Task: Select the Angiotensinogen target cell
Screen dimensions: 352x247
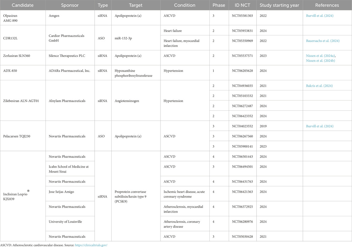Action: pyautogui.click(x=136, y=101)
